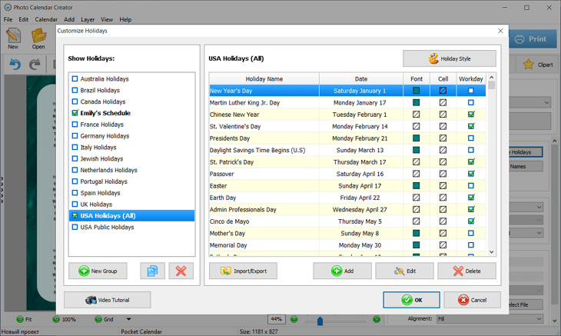
Task: Click the 100% zoom icon
Action: coord(56,319)
